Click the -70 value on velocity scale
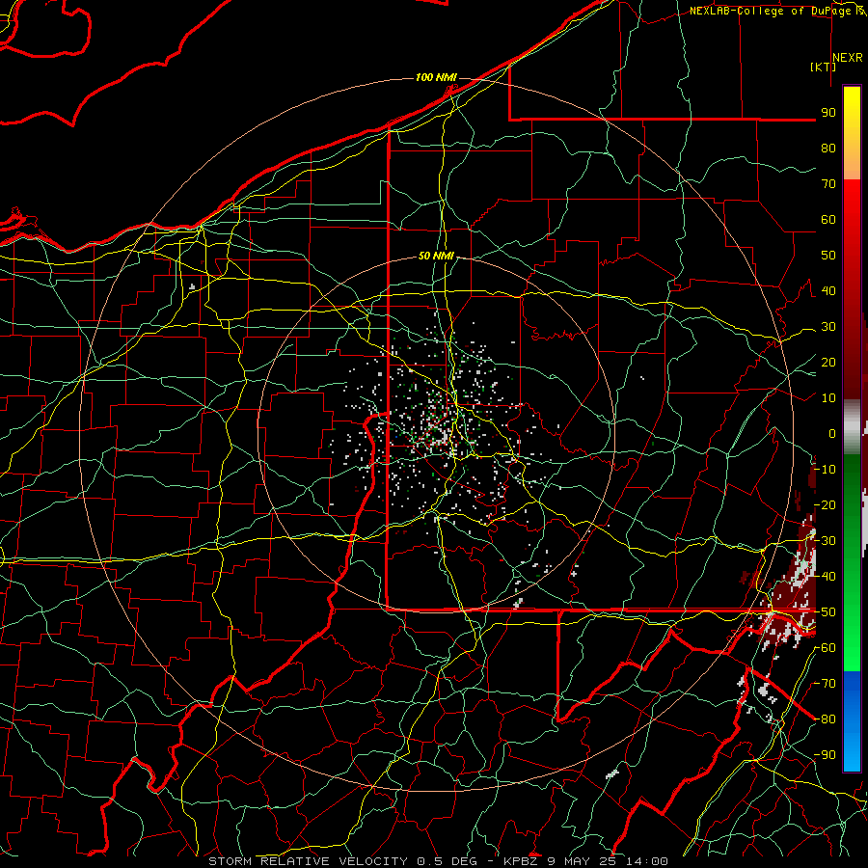 (x=825, y=684)
